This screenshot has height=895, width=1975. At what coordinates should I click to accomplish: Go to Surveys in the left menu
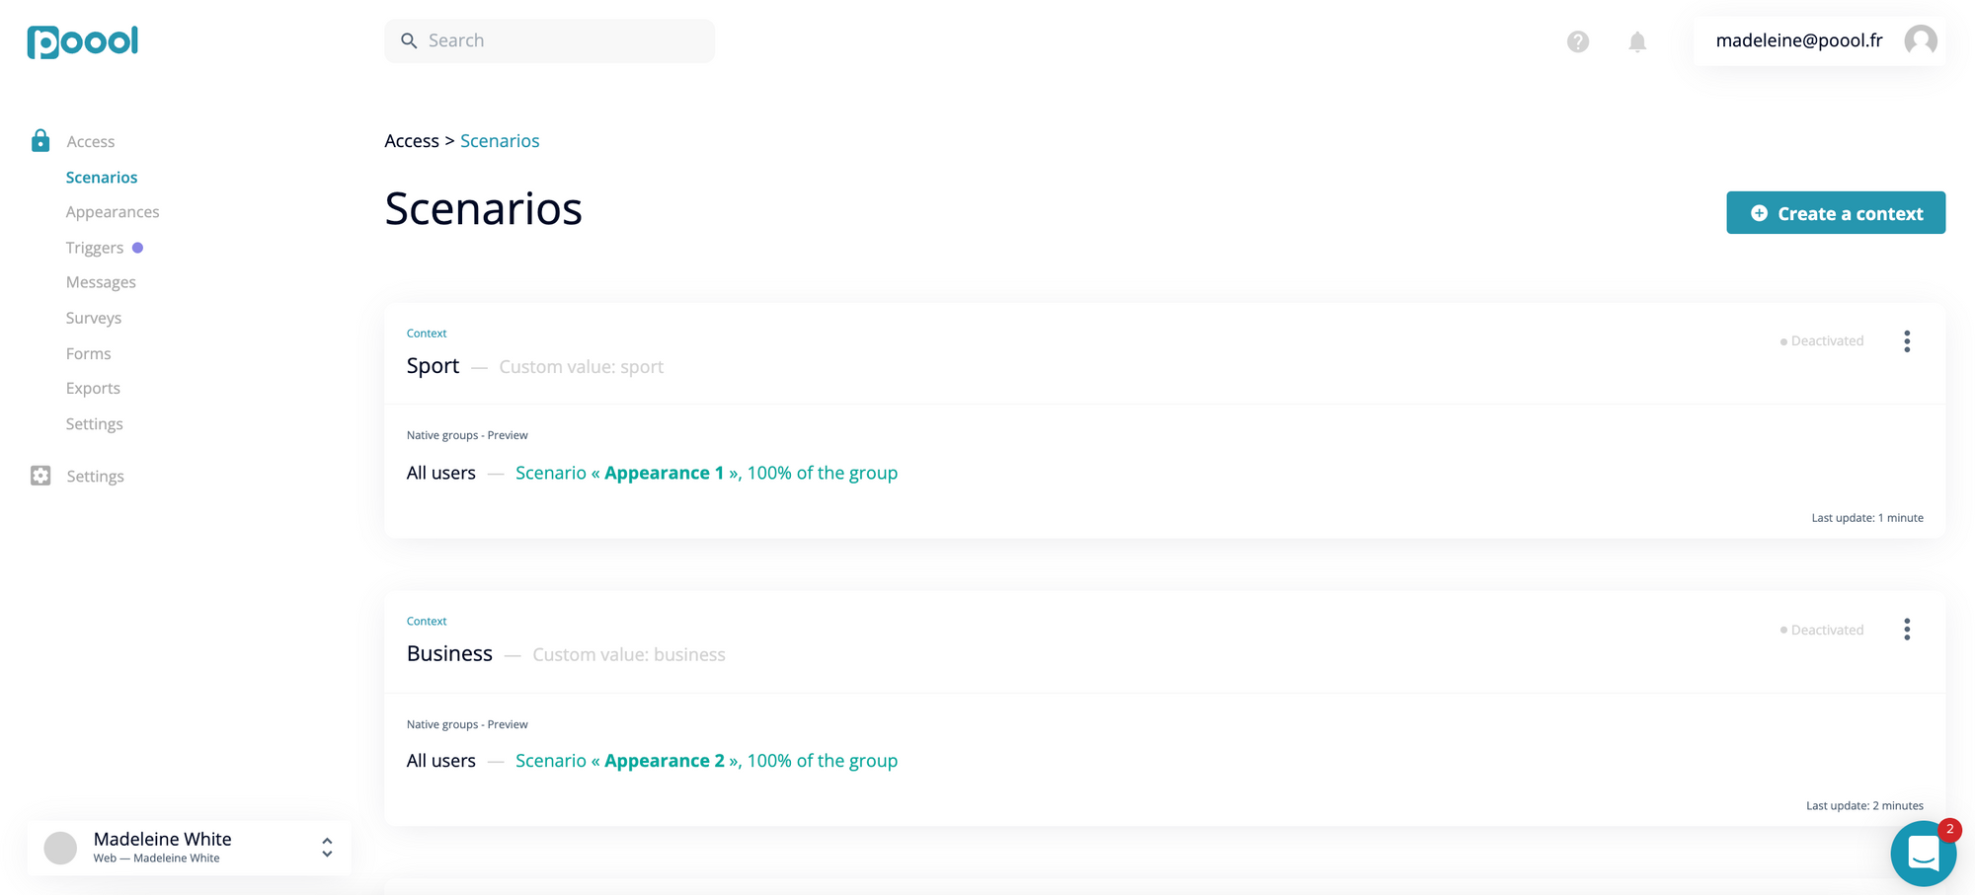click(93, 317)
